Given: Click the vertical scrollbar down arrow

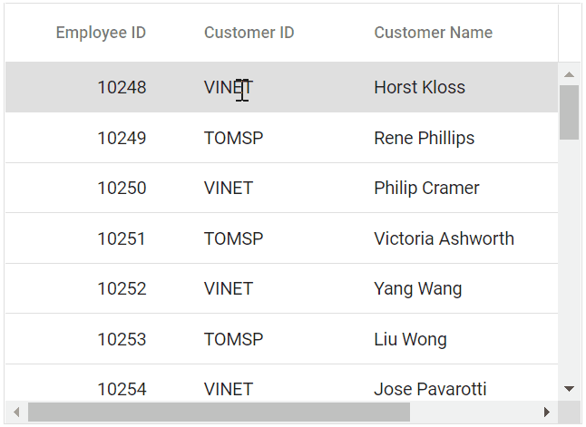Looking at the screenshot, I should point(569,389).
